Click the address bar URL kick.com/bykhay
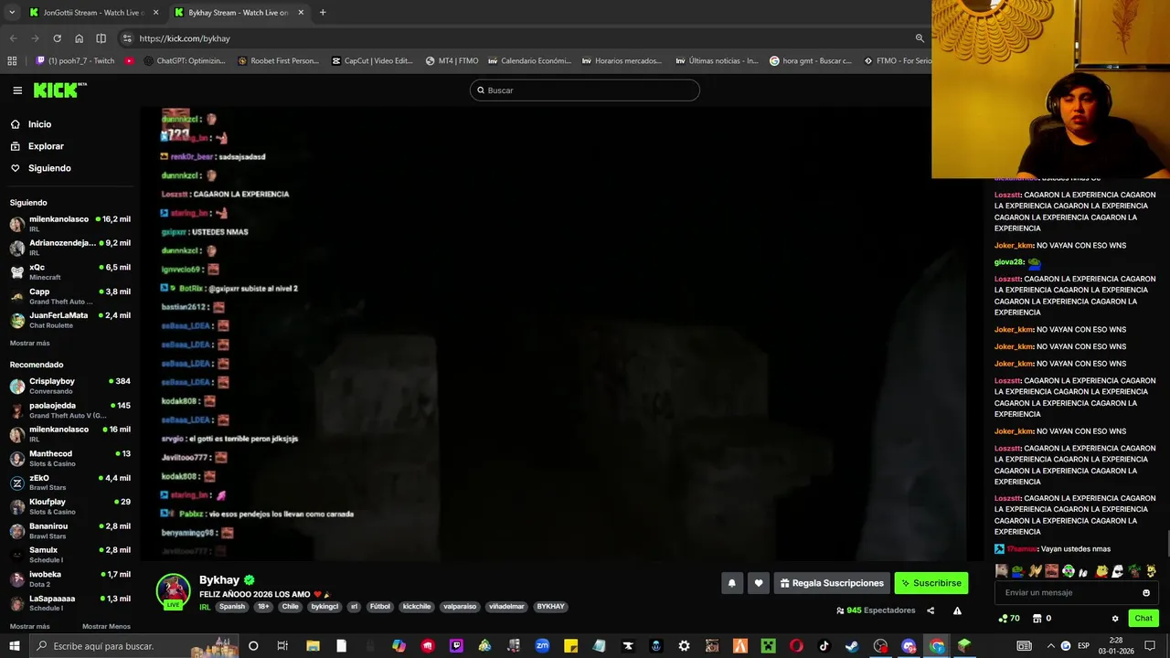Screen dimensions: 1170x658 click(185, 38)
